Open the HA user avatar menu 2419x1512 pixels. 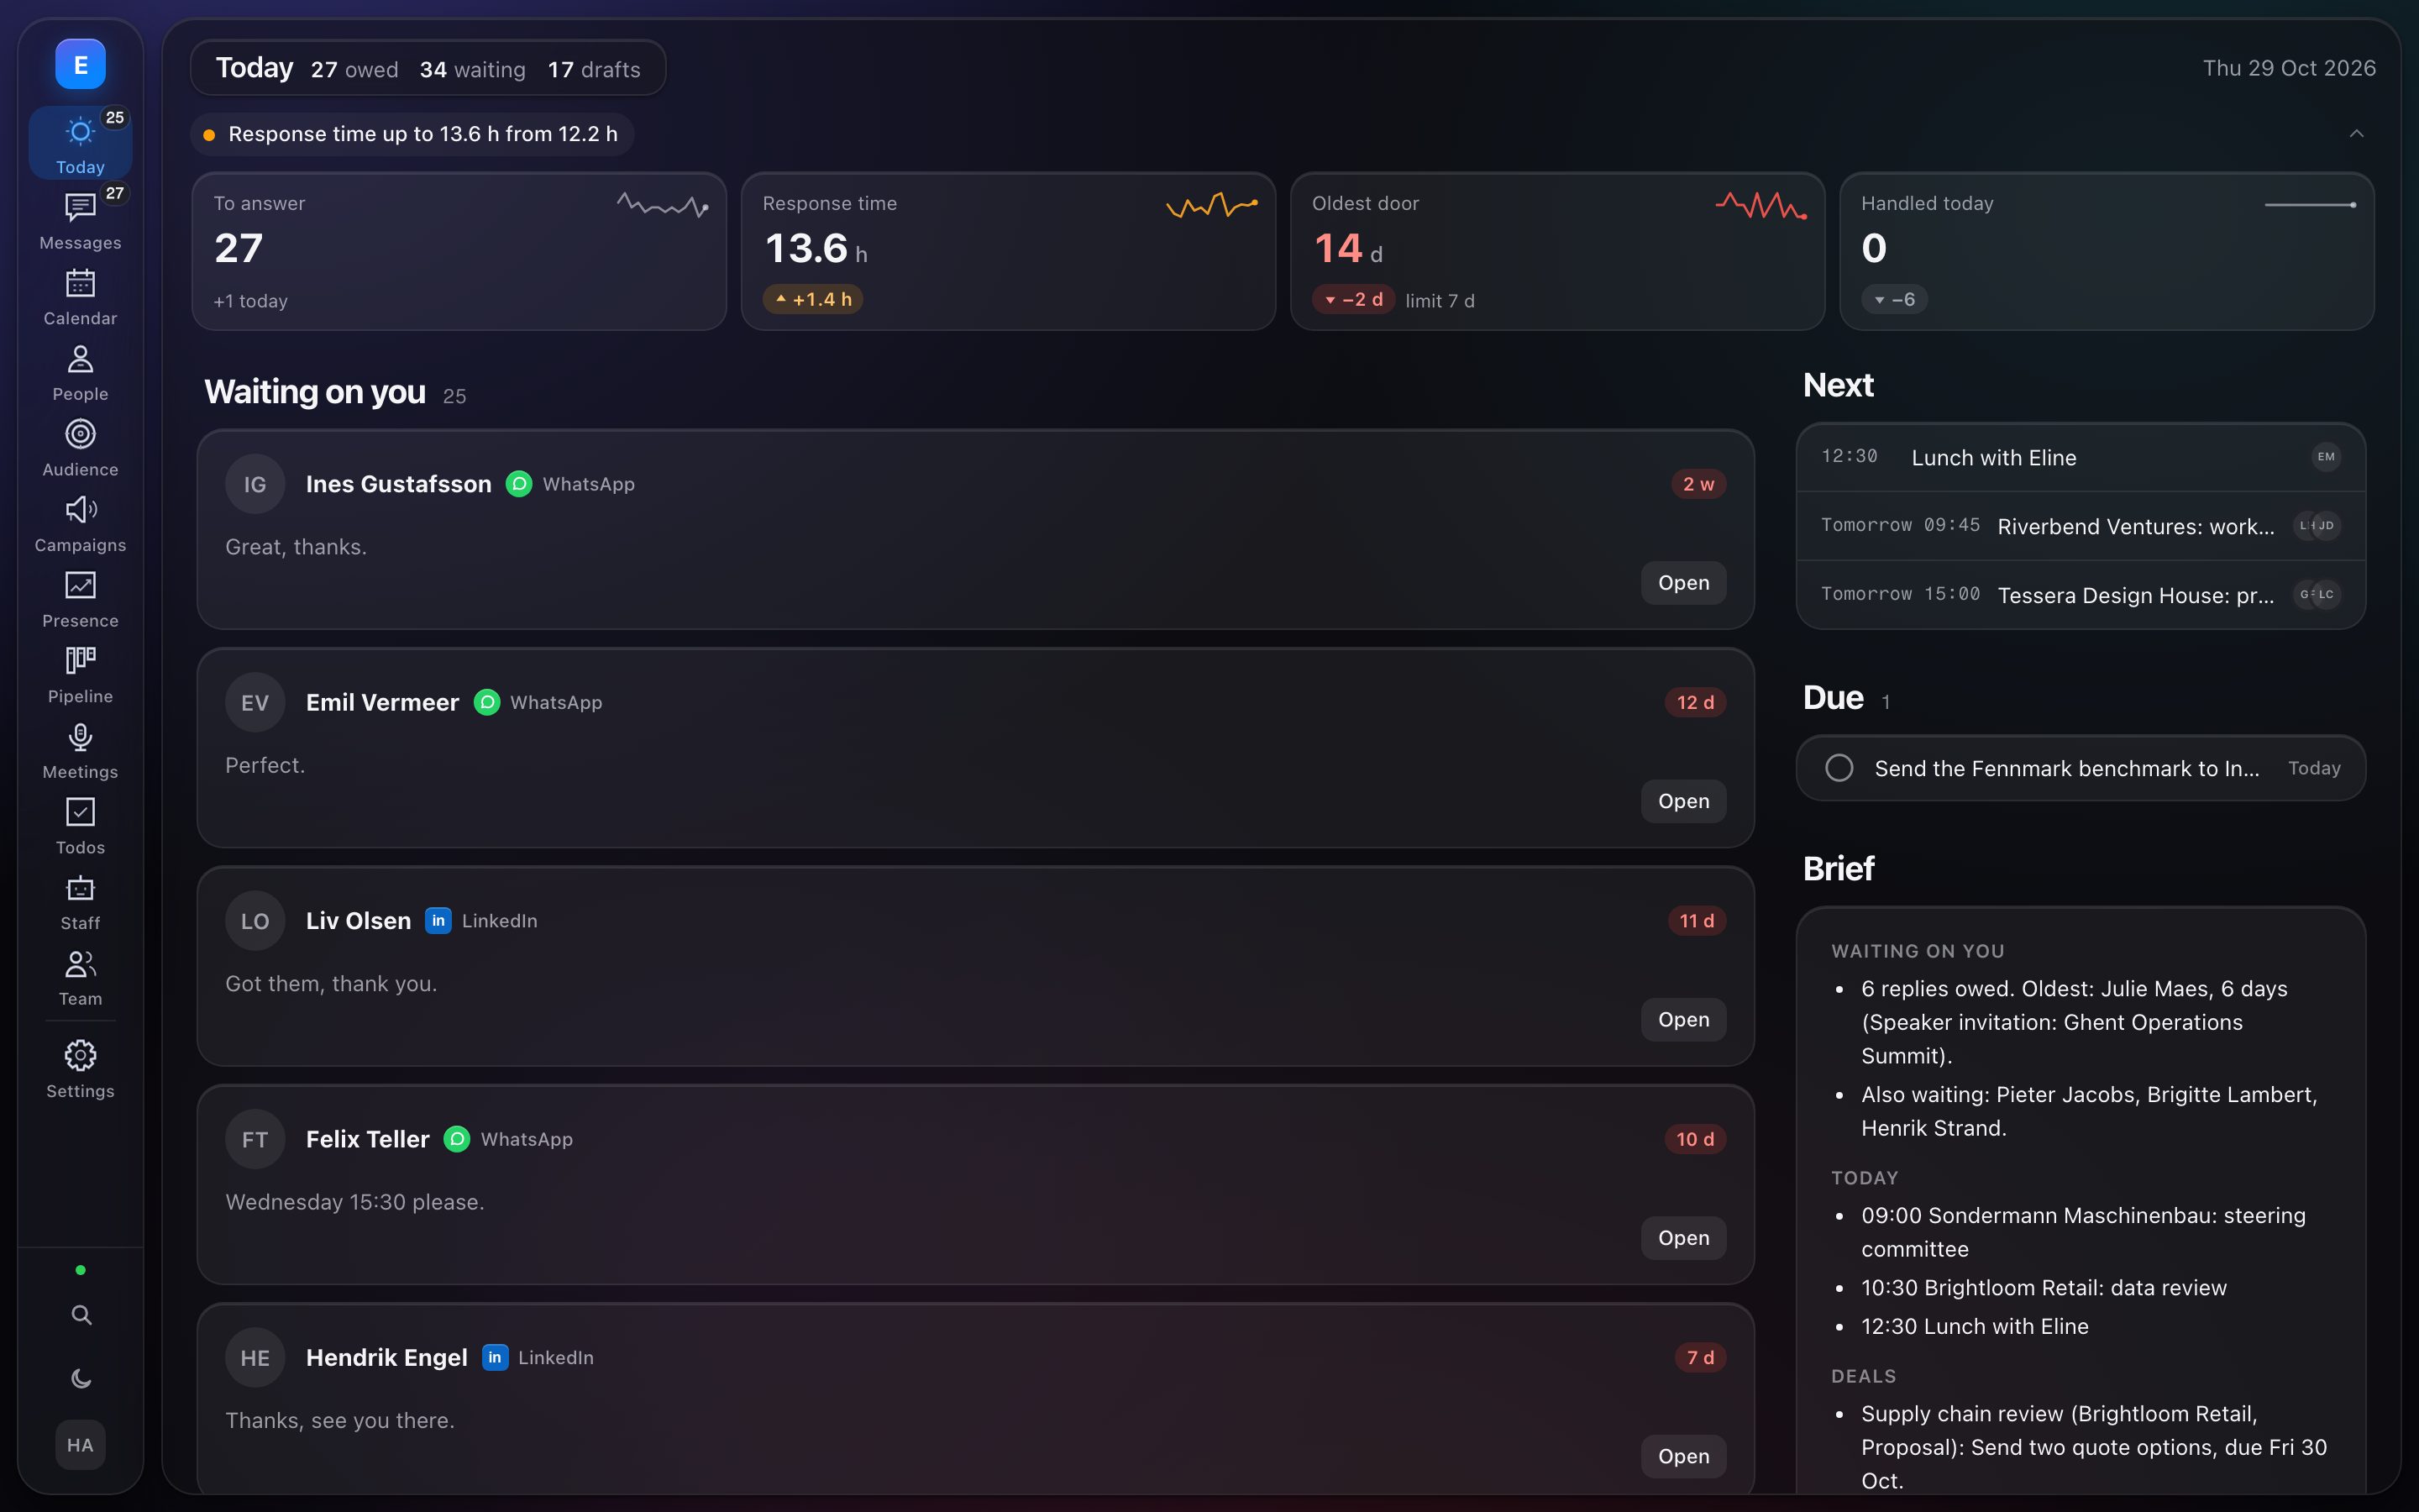80,1445
